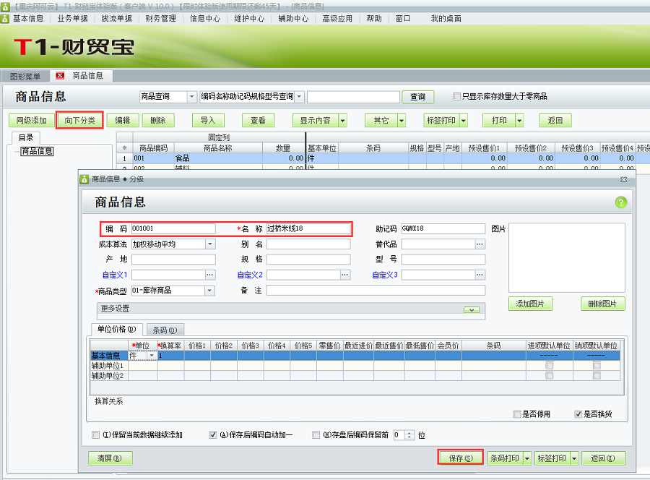Click the 删除 toolbar button
This screenshot has height=480, width=650.
click(x=158, y=121)
